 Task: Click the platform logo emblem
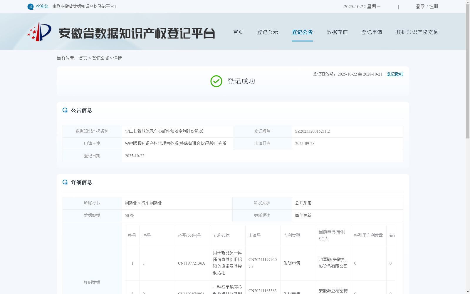[x=39, y=32]
